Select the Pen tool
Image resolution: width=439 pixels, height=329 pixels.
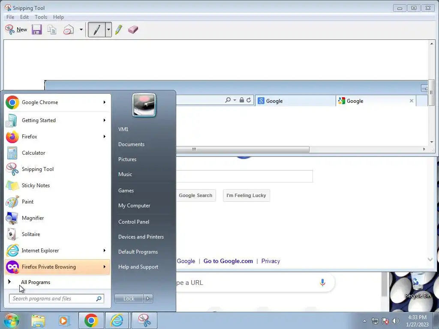[x=96, y=30]
